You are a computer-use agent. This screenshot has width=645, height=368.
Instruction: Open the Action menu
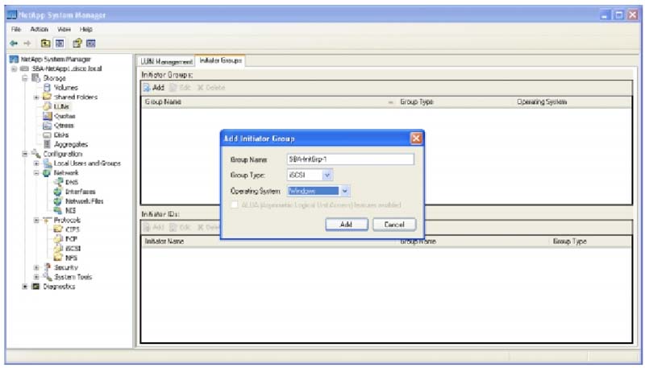pos(39,29)
